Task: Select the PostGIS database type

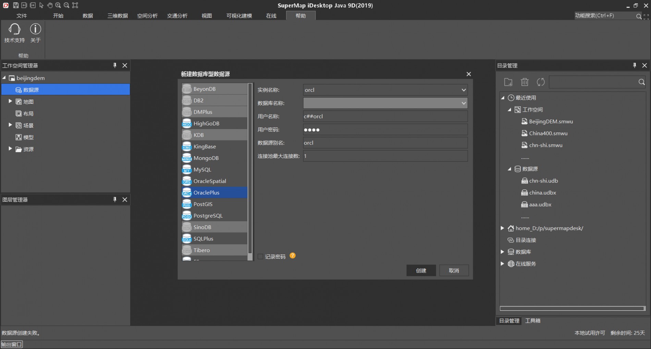Action: (214, 204)
